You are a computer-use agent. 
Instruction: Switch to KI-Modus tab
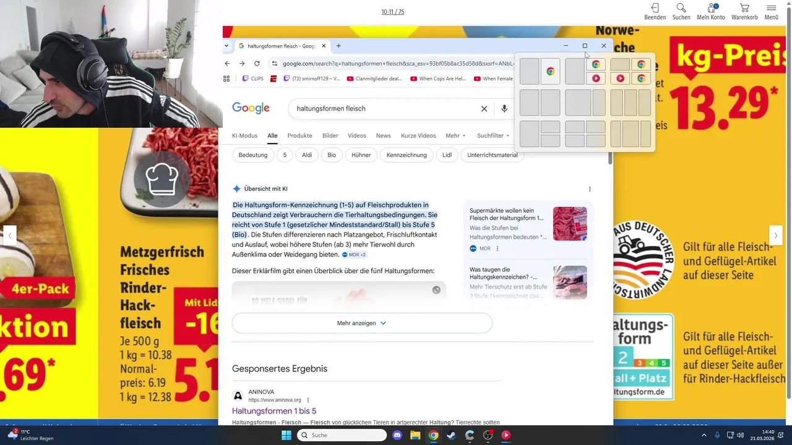tap(244, 135)
